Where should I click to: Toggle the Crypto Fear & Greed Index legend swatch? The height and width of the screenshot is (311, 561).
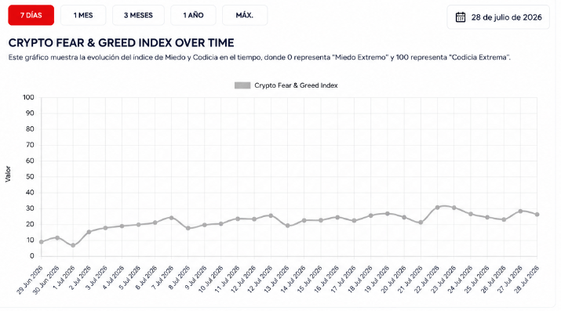pos(242,85)
